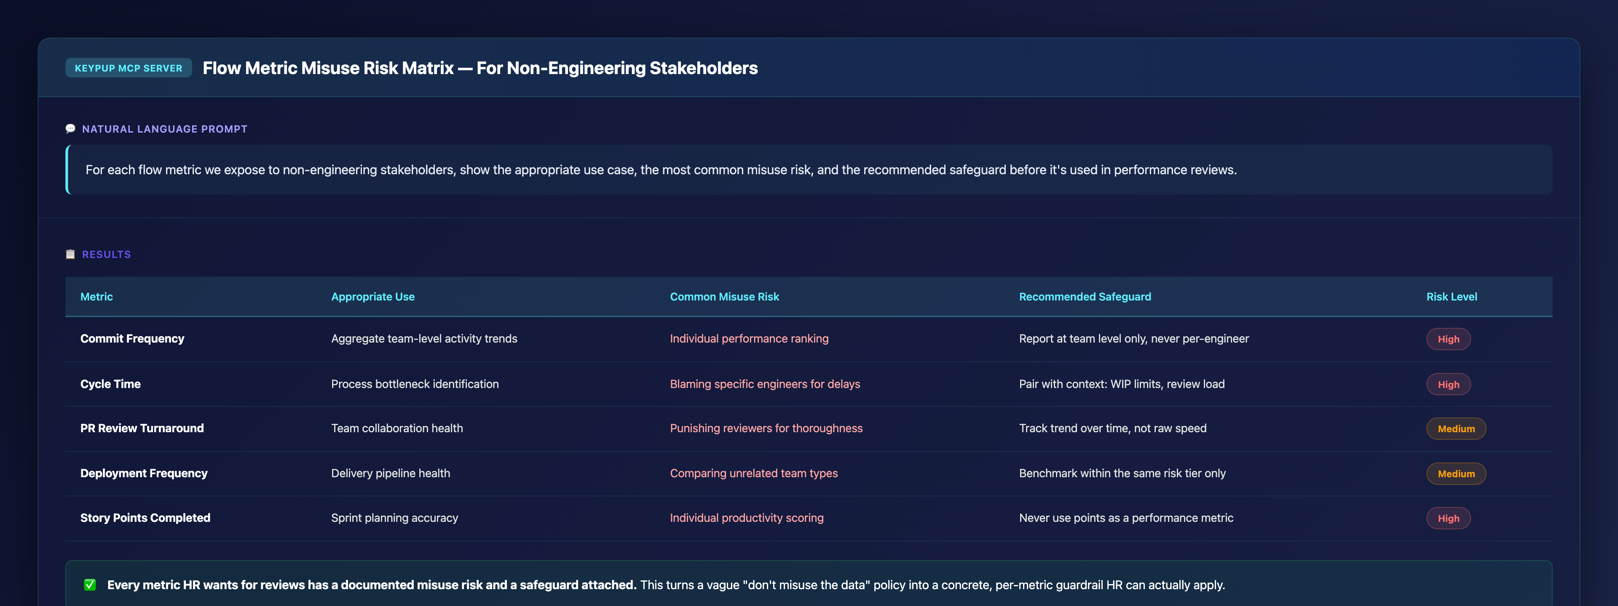Select the Commit Frequency metric cell
This screenshot has width=1618, height=606.
(132, 339)
